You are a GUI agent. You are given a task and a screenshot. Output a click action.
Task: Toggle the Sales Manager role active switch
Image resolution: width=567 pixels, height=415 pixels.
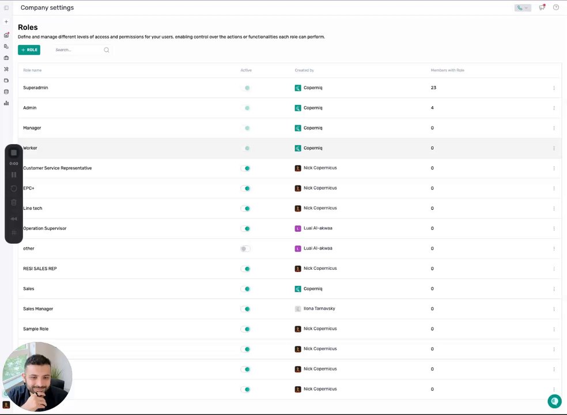click(245, 309)
